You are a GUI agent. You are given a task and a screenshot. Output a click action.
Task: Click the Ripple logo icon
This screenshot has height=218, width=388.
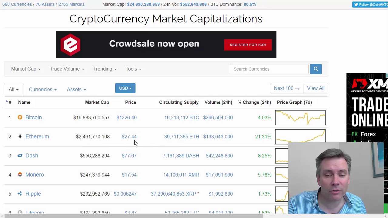(x=20, y=194)
